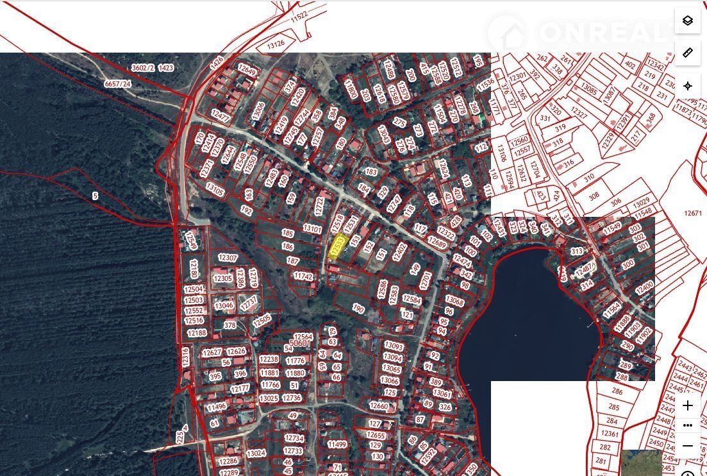Zoom in with the plus button

pyautogui.click(x=687, y=405)
